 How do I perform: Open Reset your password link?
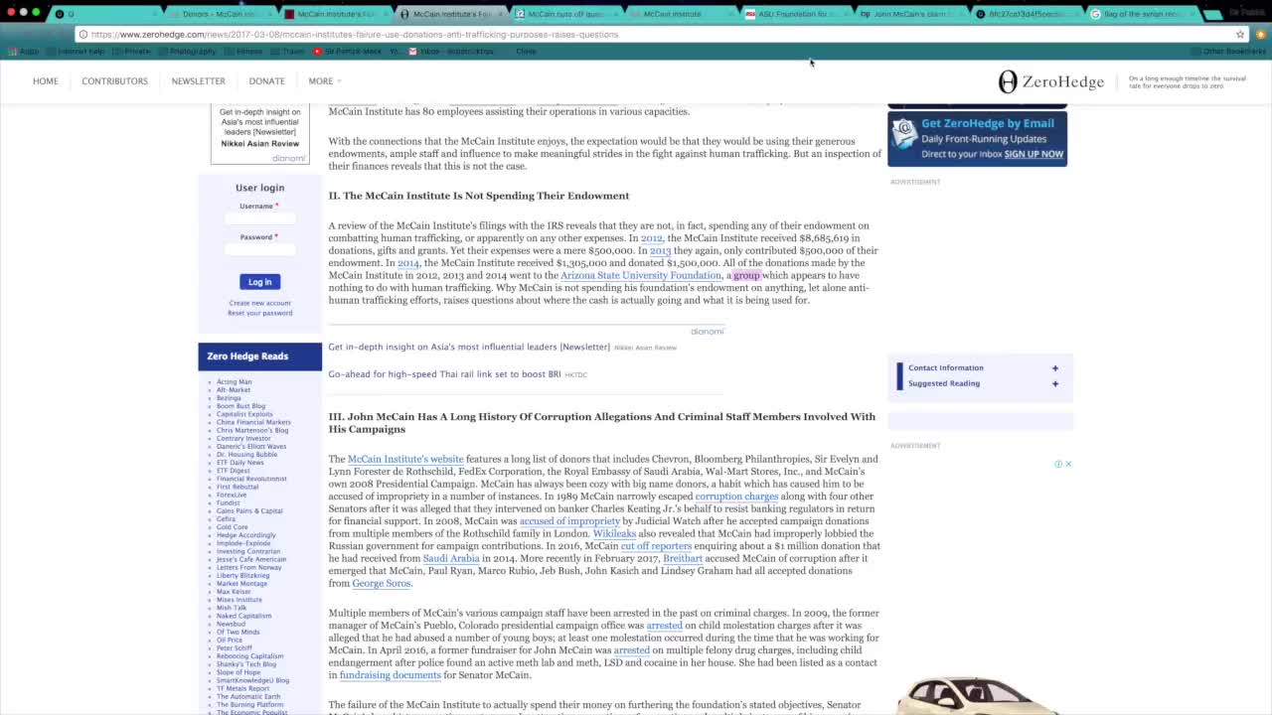[x=259, y=313]
